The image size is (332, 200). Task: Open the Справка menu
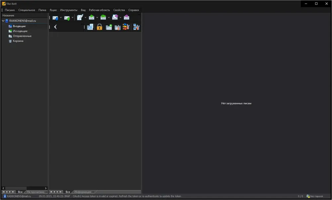tap(133, 10)
